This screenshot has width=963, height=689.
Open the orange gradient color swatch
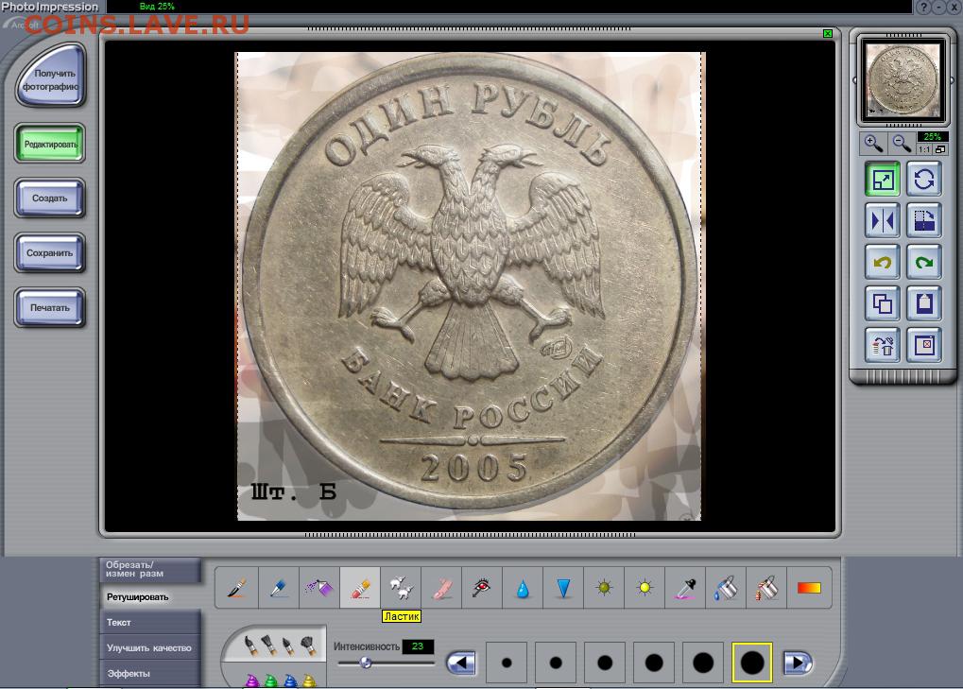[x=809, y=588]
